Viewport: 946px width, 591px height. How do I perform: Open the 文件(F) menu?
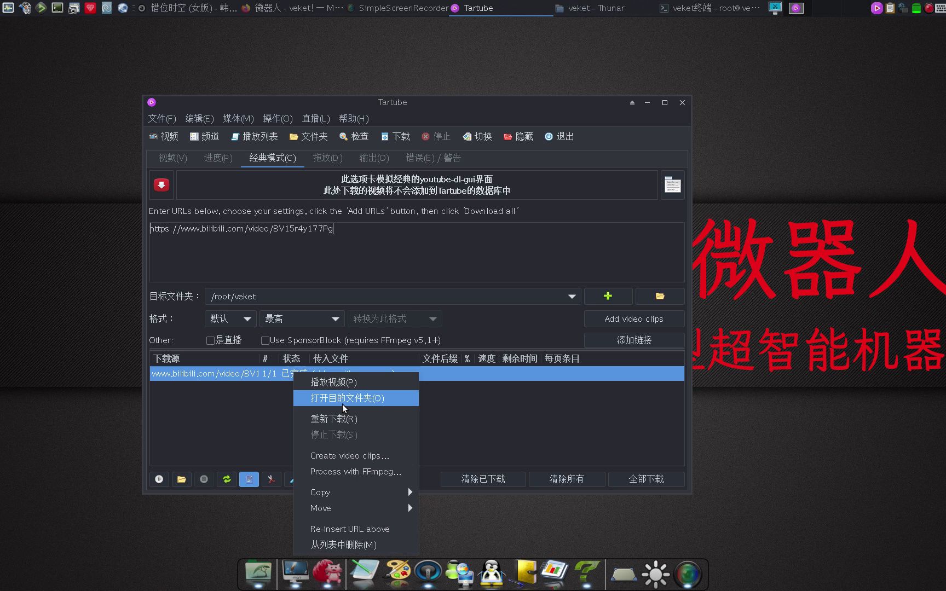pyautogui.click(x=161, y=118)
